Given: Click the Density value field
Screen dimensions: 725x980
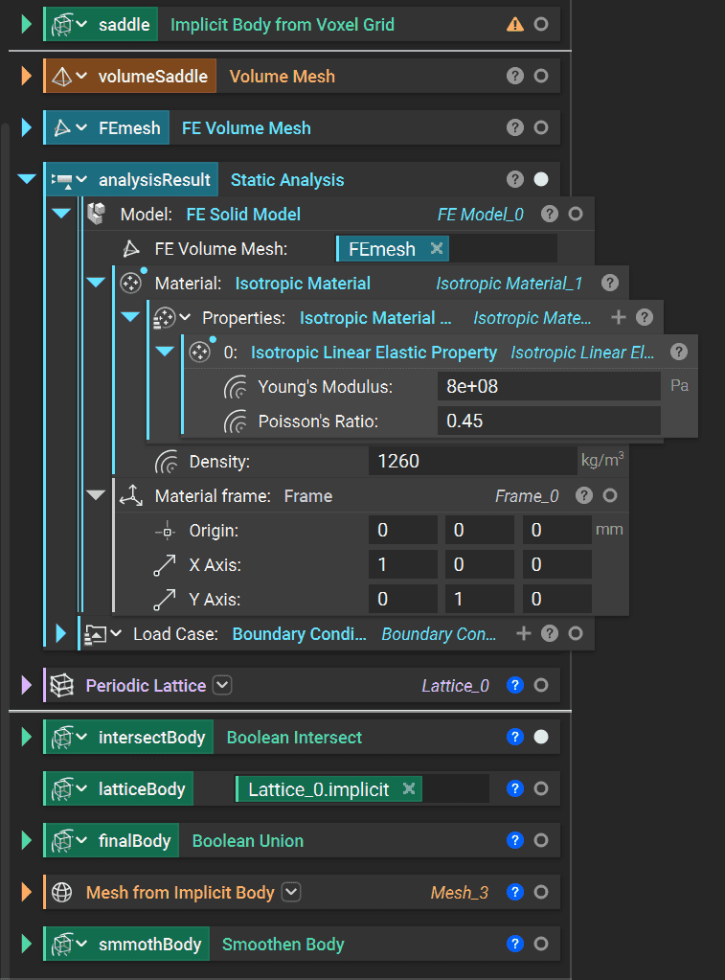Looking at the screenshot, I should pos(471,462).
